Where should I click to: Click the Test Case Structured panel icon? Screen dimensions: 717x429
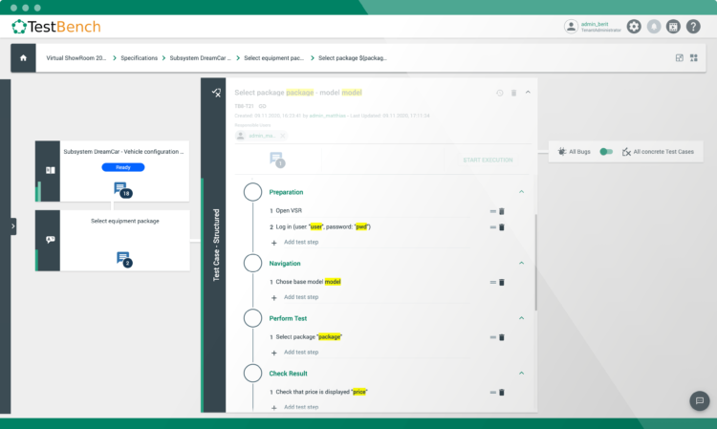coord(216,93)
